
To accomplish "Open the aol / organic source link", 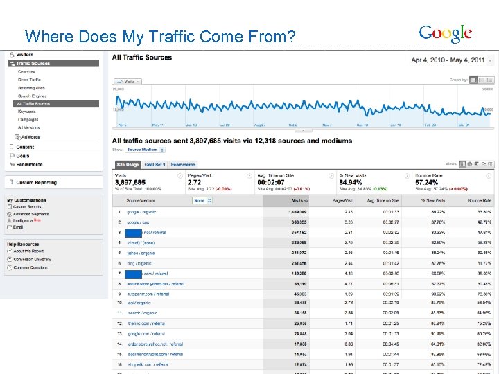I will 139,303.
